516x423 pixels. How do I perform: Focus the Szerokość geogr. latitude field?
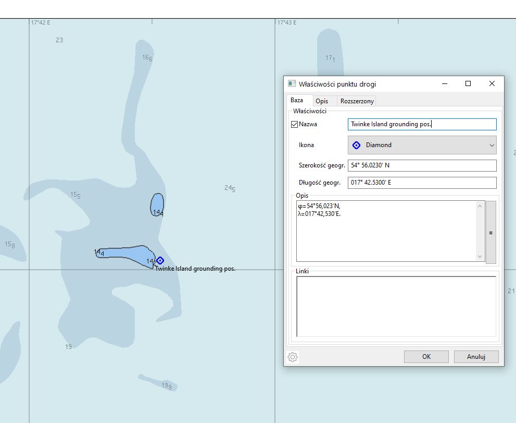(422, 165)
